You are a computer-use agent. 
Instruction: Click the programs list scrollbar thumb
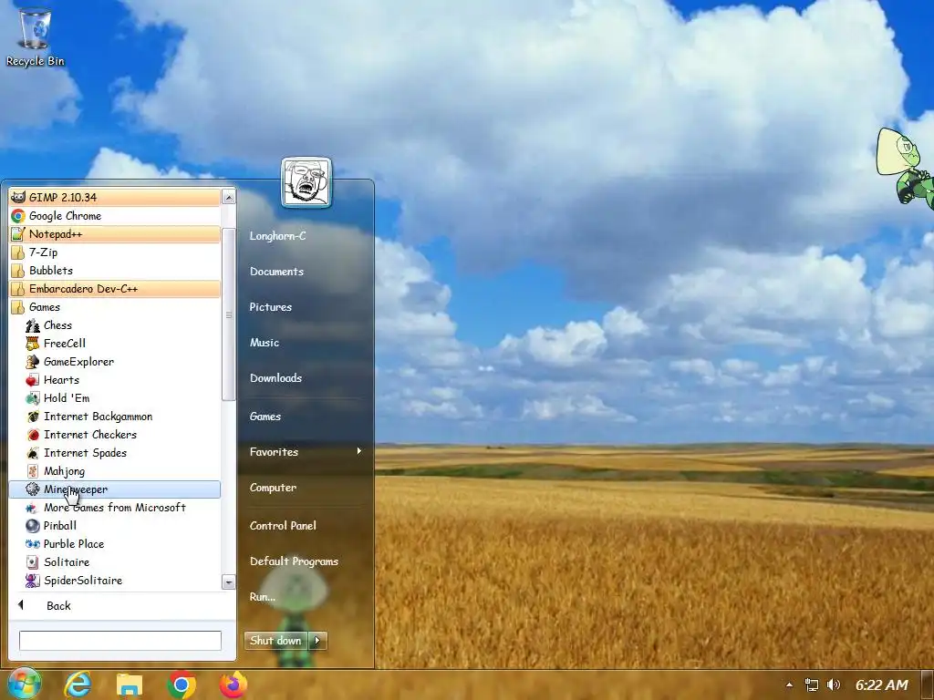tap(229, 314)
